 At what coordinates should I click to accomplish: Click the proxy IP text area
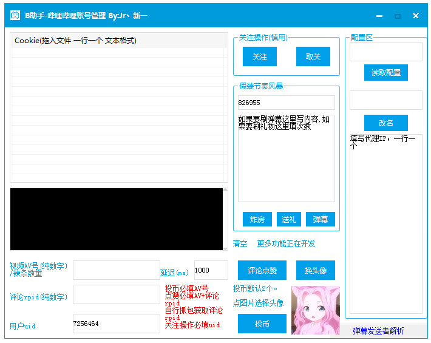click(x=385, y=225)
